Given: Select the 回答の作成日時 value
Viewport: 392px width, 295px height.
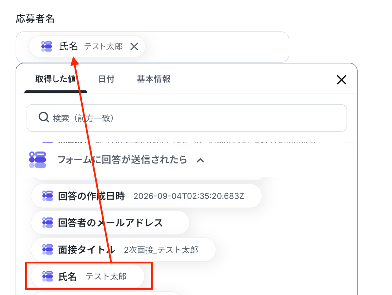Looking at the screenshot, I should click(x=147, y=196).
